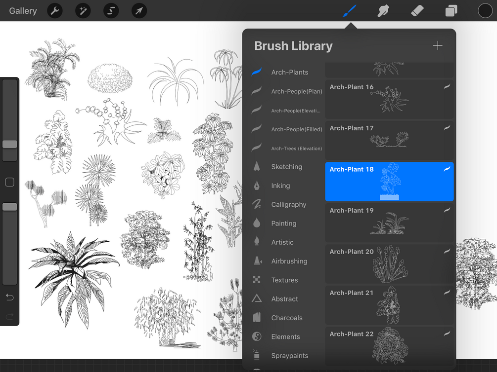Select the Selection S-shaped tool
The image size is (497, 372).
tap(111, 11)
